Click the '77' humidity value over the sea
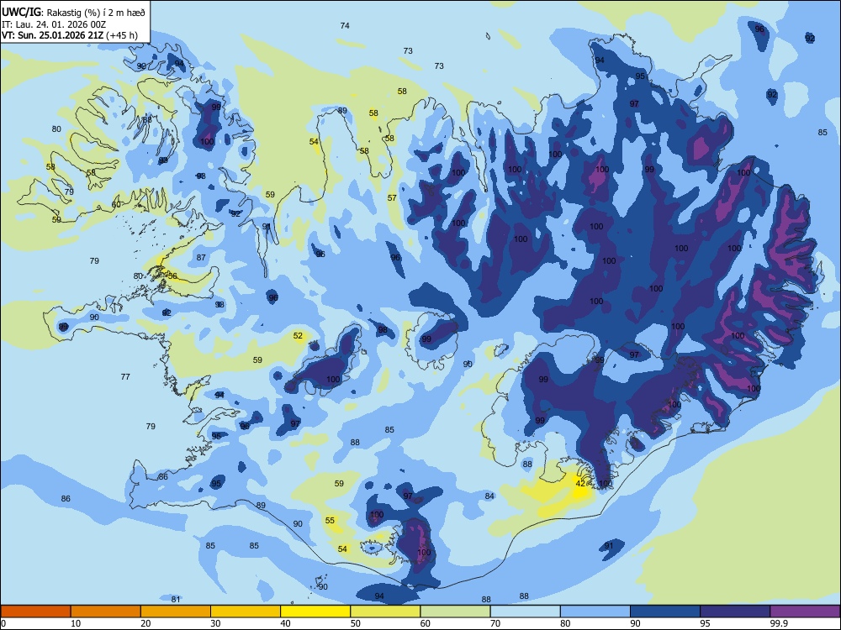 (x=125, y=376)
